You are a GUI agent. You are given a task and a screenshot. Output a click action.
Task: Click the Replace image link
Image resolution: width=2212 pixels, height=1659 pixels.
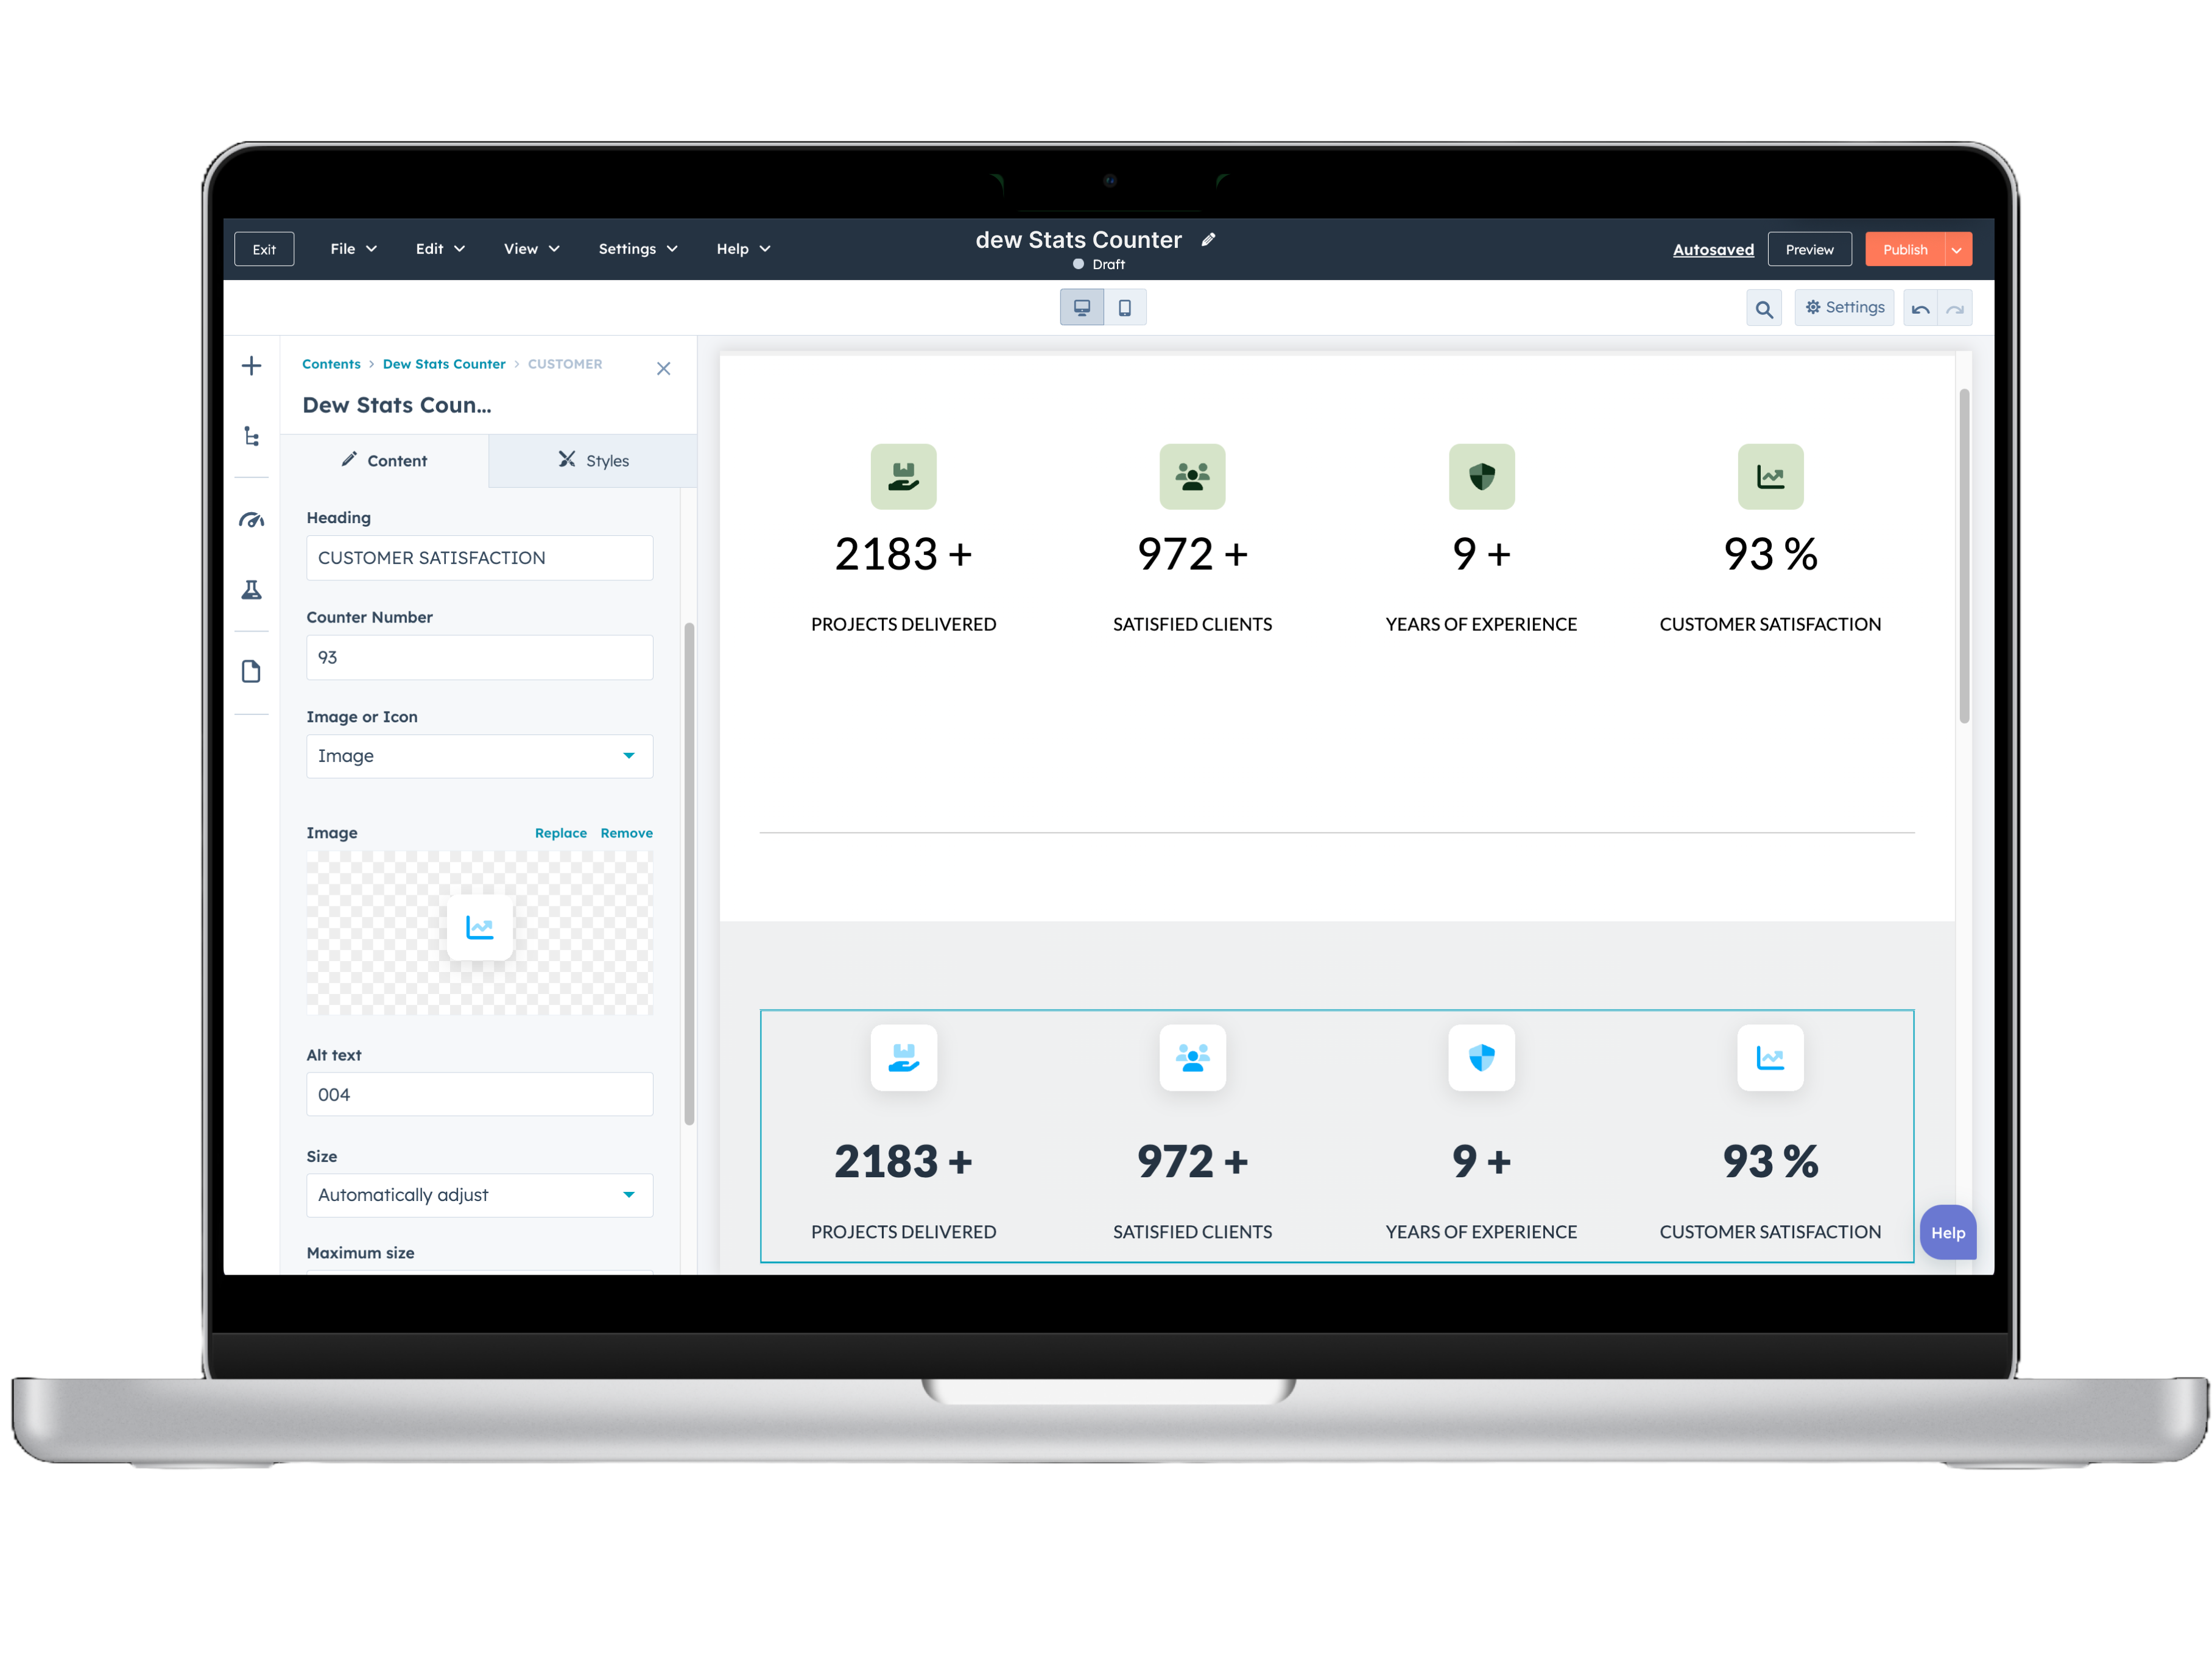pos(560,833)
